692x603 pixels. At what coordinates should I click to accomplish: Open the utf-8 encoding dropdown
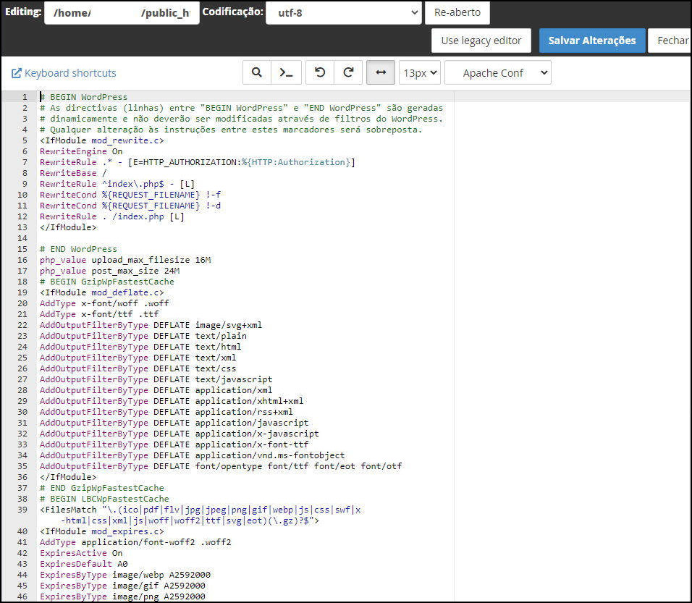point(344,13)
